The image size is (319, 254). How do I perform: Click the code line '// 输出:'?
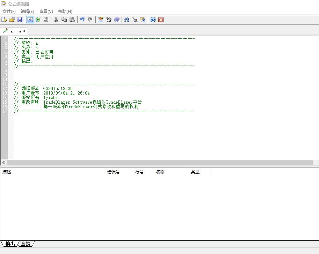23,61
